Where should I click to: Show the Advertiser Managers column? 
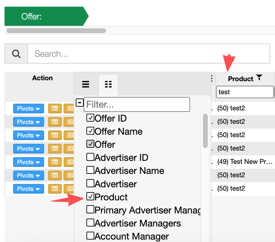[90, 223]
